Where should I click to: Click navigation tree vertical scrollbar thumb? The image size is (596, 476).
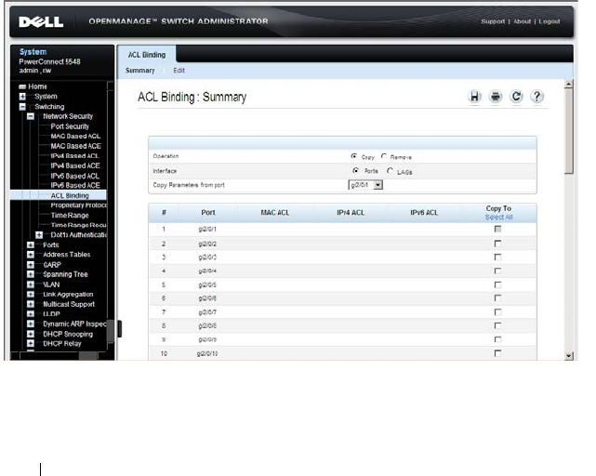pos(111,331)
